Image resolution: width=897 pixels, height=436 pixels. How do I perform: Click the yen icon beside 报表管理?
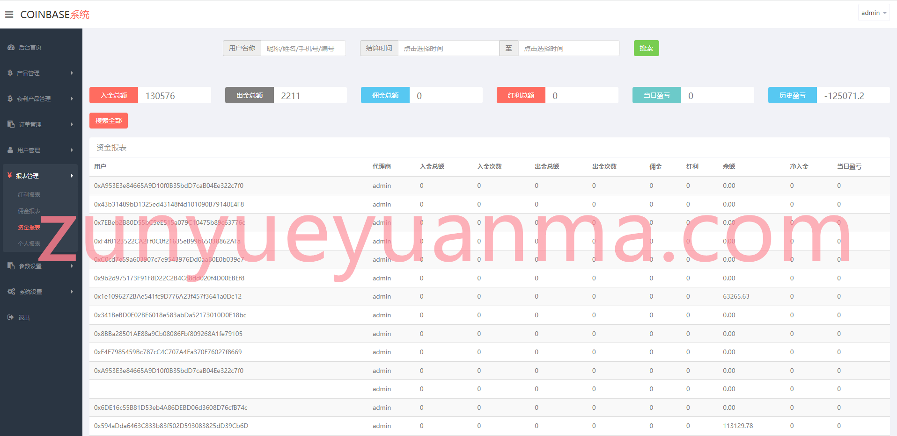[9, 175]
